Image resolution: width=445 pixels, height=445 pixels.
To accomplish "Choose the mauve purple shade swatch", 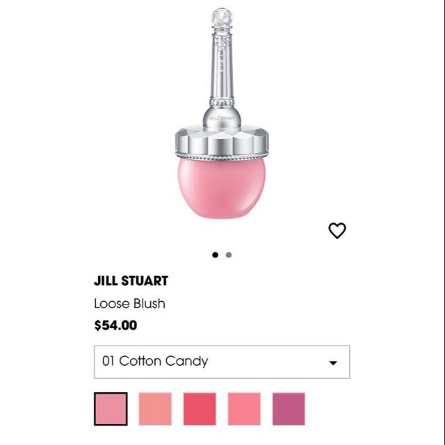I will click(289, 409).
